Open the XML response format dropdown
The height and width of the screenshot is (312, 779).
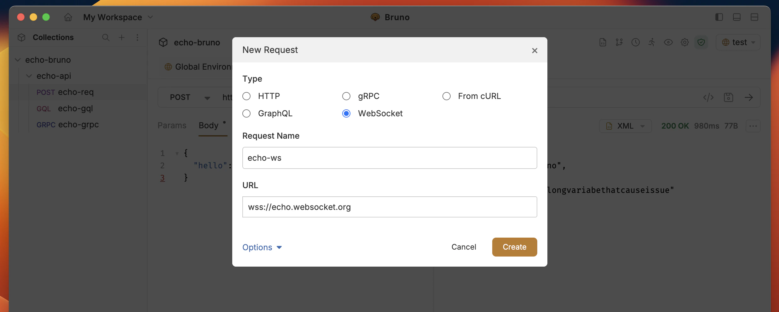(x=625, y=126)
